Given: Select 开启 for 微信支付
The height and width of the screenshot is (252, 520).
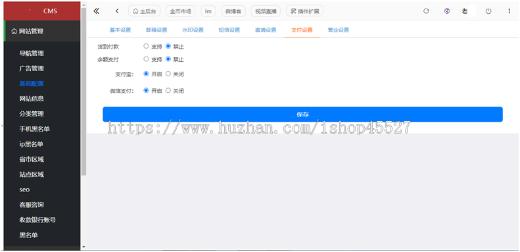Looking at the screenshot, I should click(146, 90).
